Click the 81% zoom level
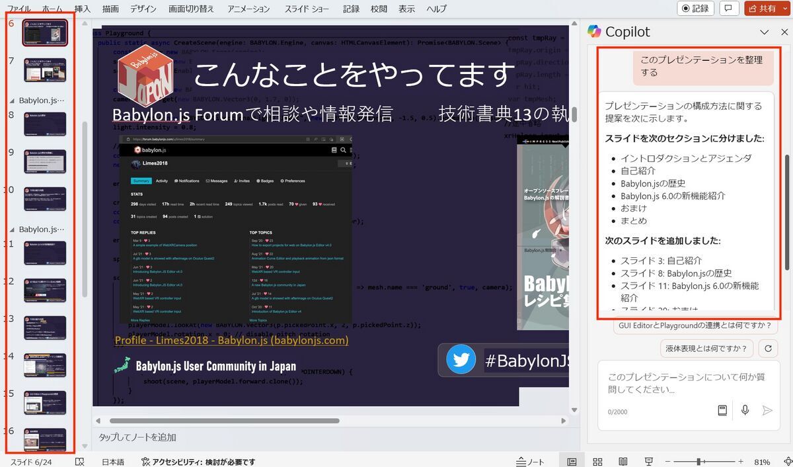Image resolution: width=793 pixels, height=467 pixels. pos(762,462)
